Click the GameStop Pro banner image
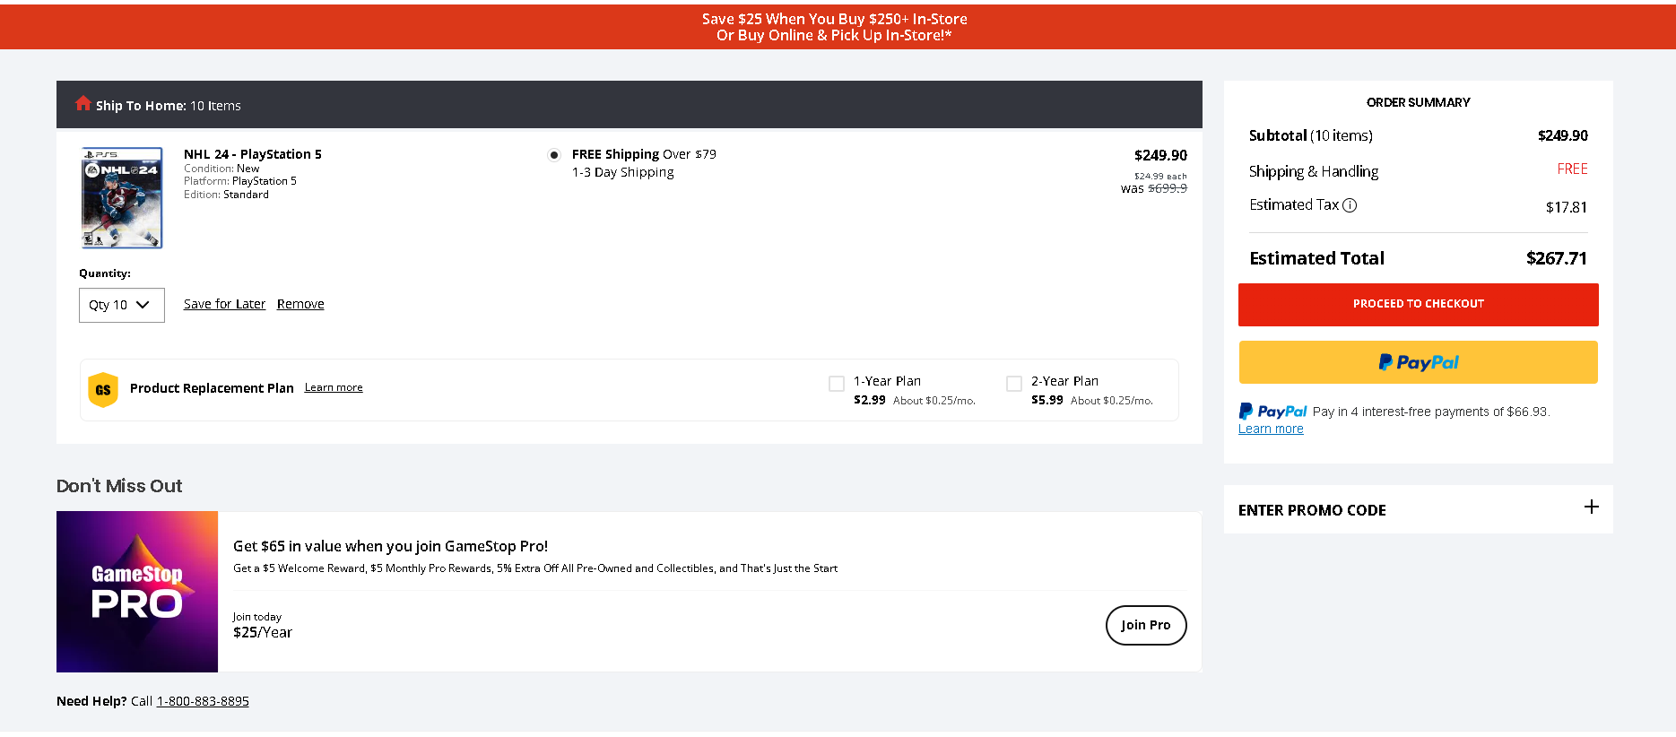The width and height of the screenshot is (1676, 737). [x=137, y=592]
